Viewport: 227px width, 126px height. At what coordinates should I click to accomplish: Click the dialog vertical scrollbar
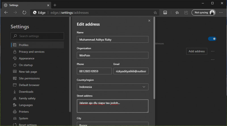[x=154, y=57]
